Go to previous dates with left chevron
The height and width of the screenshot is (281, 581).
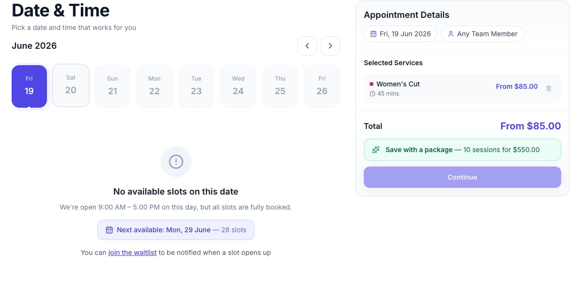307,46
